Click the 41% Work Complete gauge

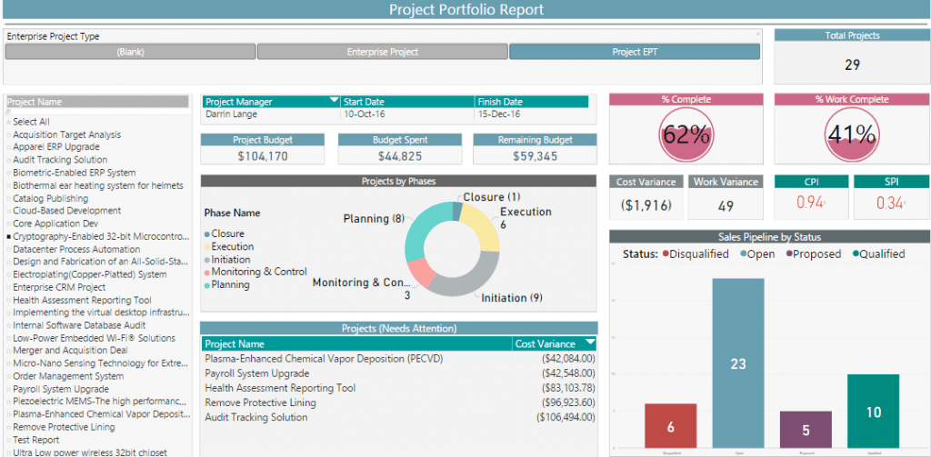[x=851, y=135]
